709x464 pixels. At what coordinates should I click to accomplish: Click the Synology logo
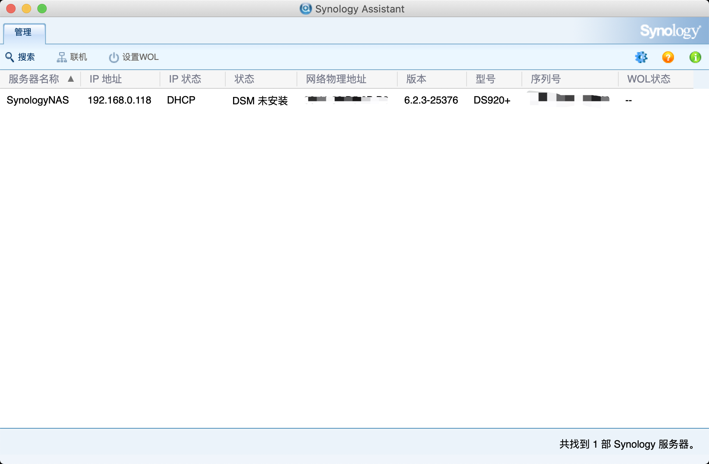click(x=670, y=31)
